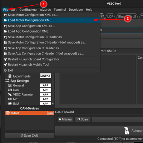143x143 pixels.
Task: Choose Save Motor Configuration XML as...
Action: point(51,15)
